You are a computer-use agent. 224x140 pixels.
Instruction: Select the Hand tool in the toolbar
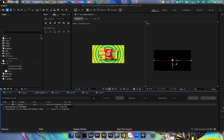click(x=11, y=10)
